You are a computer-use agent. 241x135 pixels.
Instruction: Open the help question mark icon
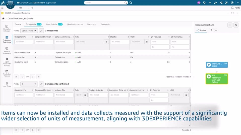(232, 3)
